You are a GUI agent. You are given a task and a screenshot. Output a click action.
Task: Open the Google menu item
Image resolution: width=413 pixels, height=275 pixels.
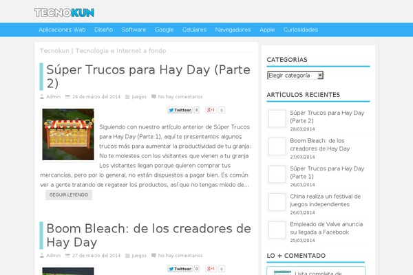point(164,30)
